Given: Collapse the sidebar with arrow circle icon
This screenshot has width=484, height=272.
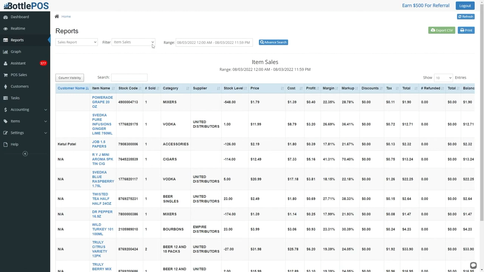Looking at the screenshot, I should (25, 154).
